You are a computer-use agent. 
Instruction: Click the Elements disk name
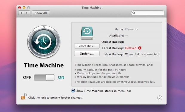point(131,29)
